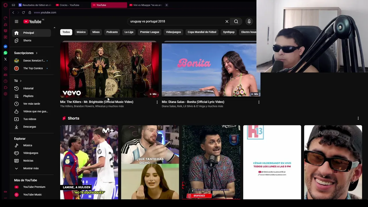Open the Shorts section options menu

pyautogui.click(x=358, y=118)
